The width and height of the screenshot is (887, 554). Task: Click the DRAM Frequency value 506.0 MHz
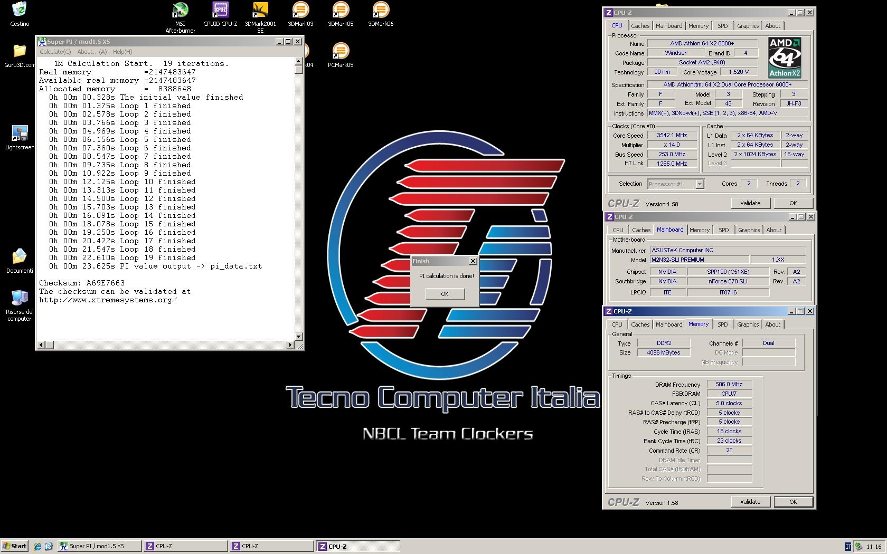pyautogui.click(x=729, y=385)
